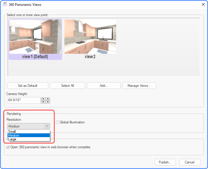The height and width of the screenshot is (169, 208).
Task: Open Manage Views...
Action: (x=139, y=86)
